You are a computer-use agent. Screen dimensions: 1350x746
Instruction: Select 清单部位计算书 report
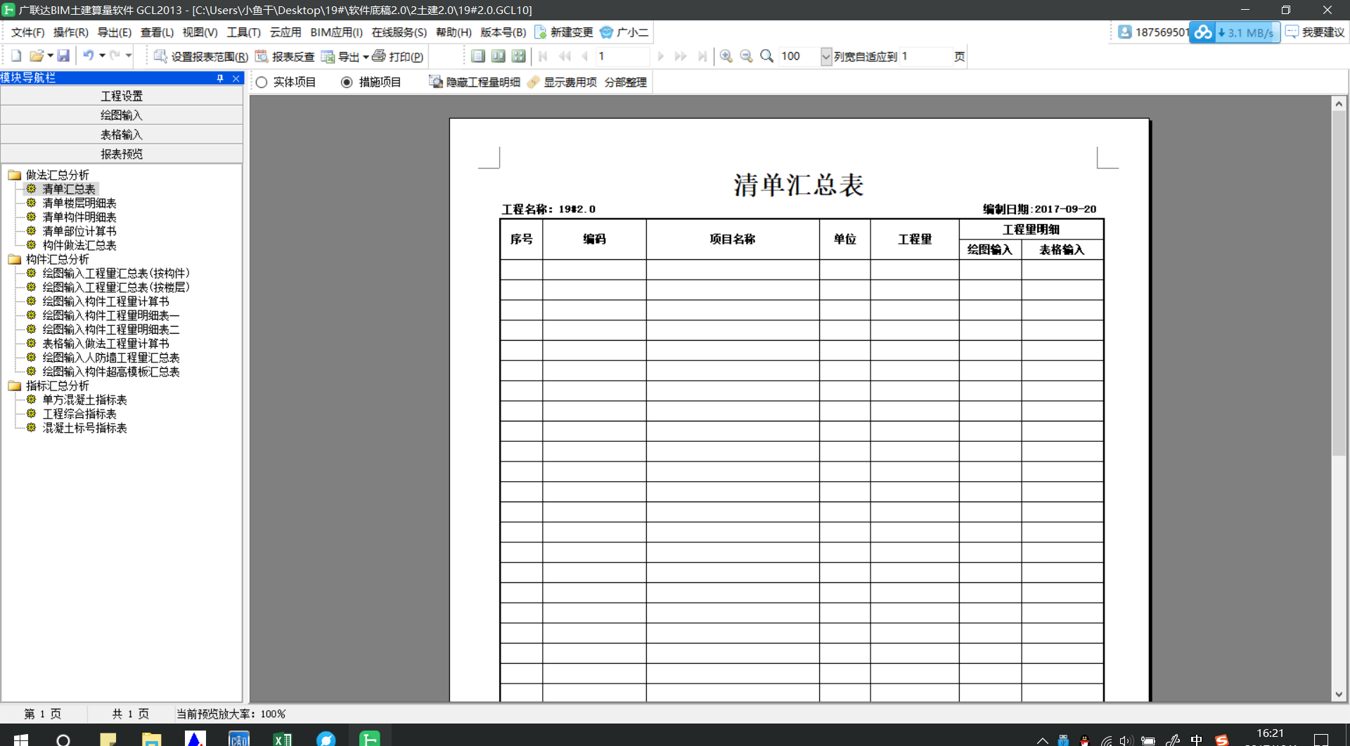click(79, 231)
